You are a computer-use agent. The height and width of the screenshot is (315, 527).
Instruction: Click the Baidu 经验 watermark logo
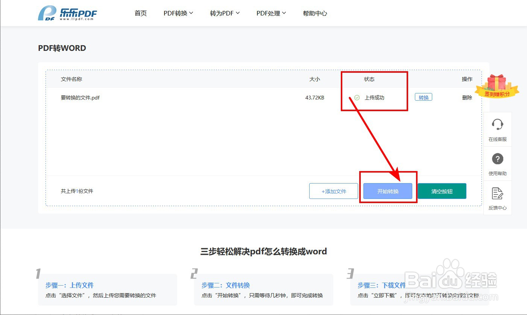point(448,281)
